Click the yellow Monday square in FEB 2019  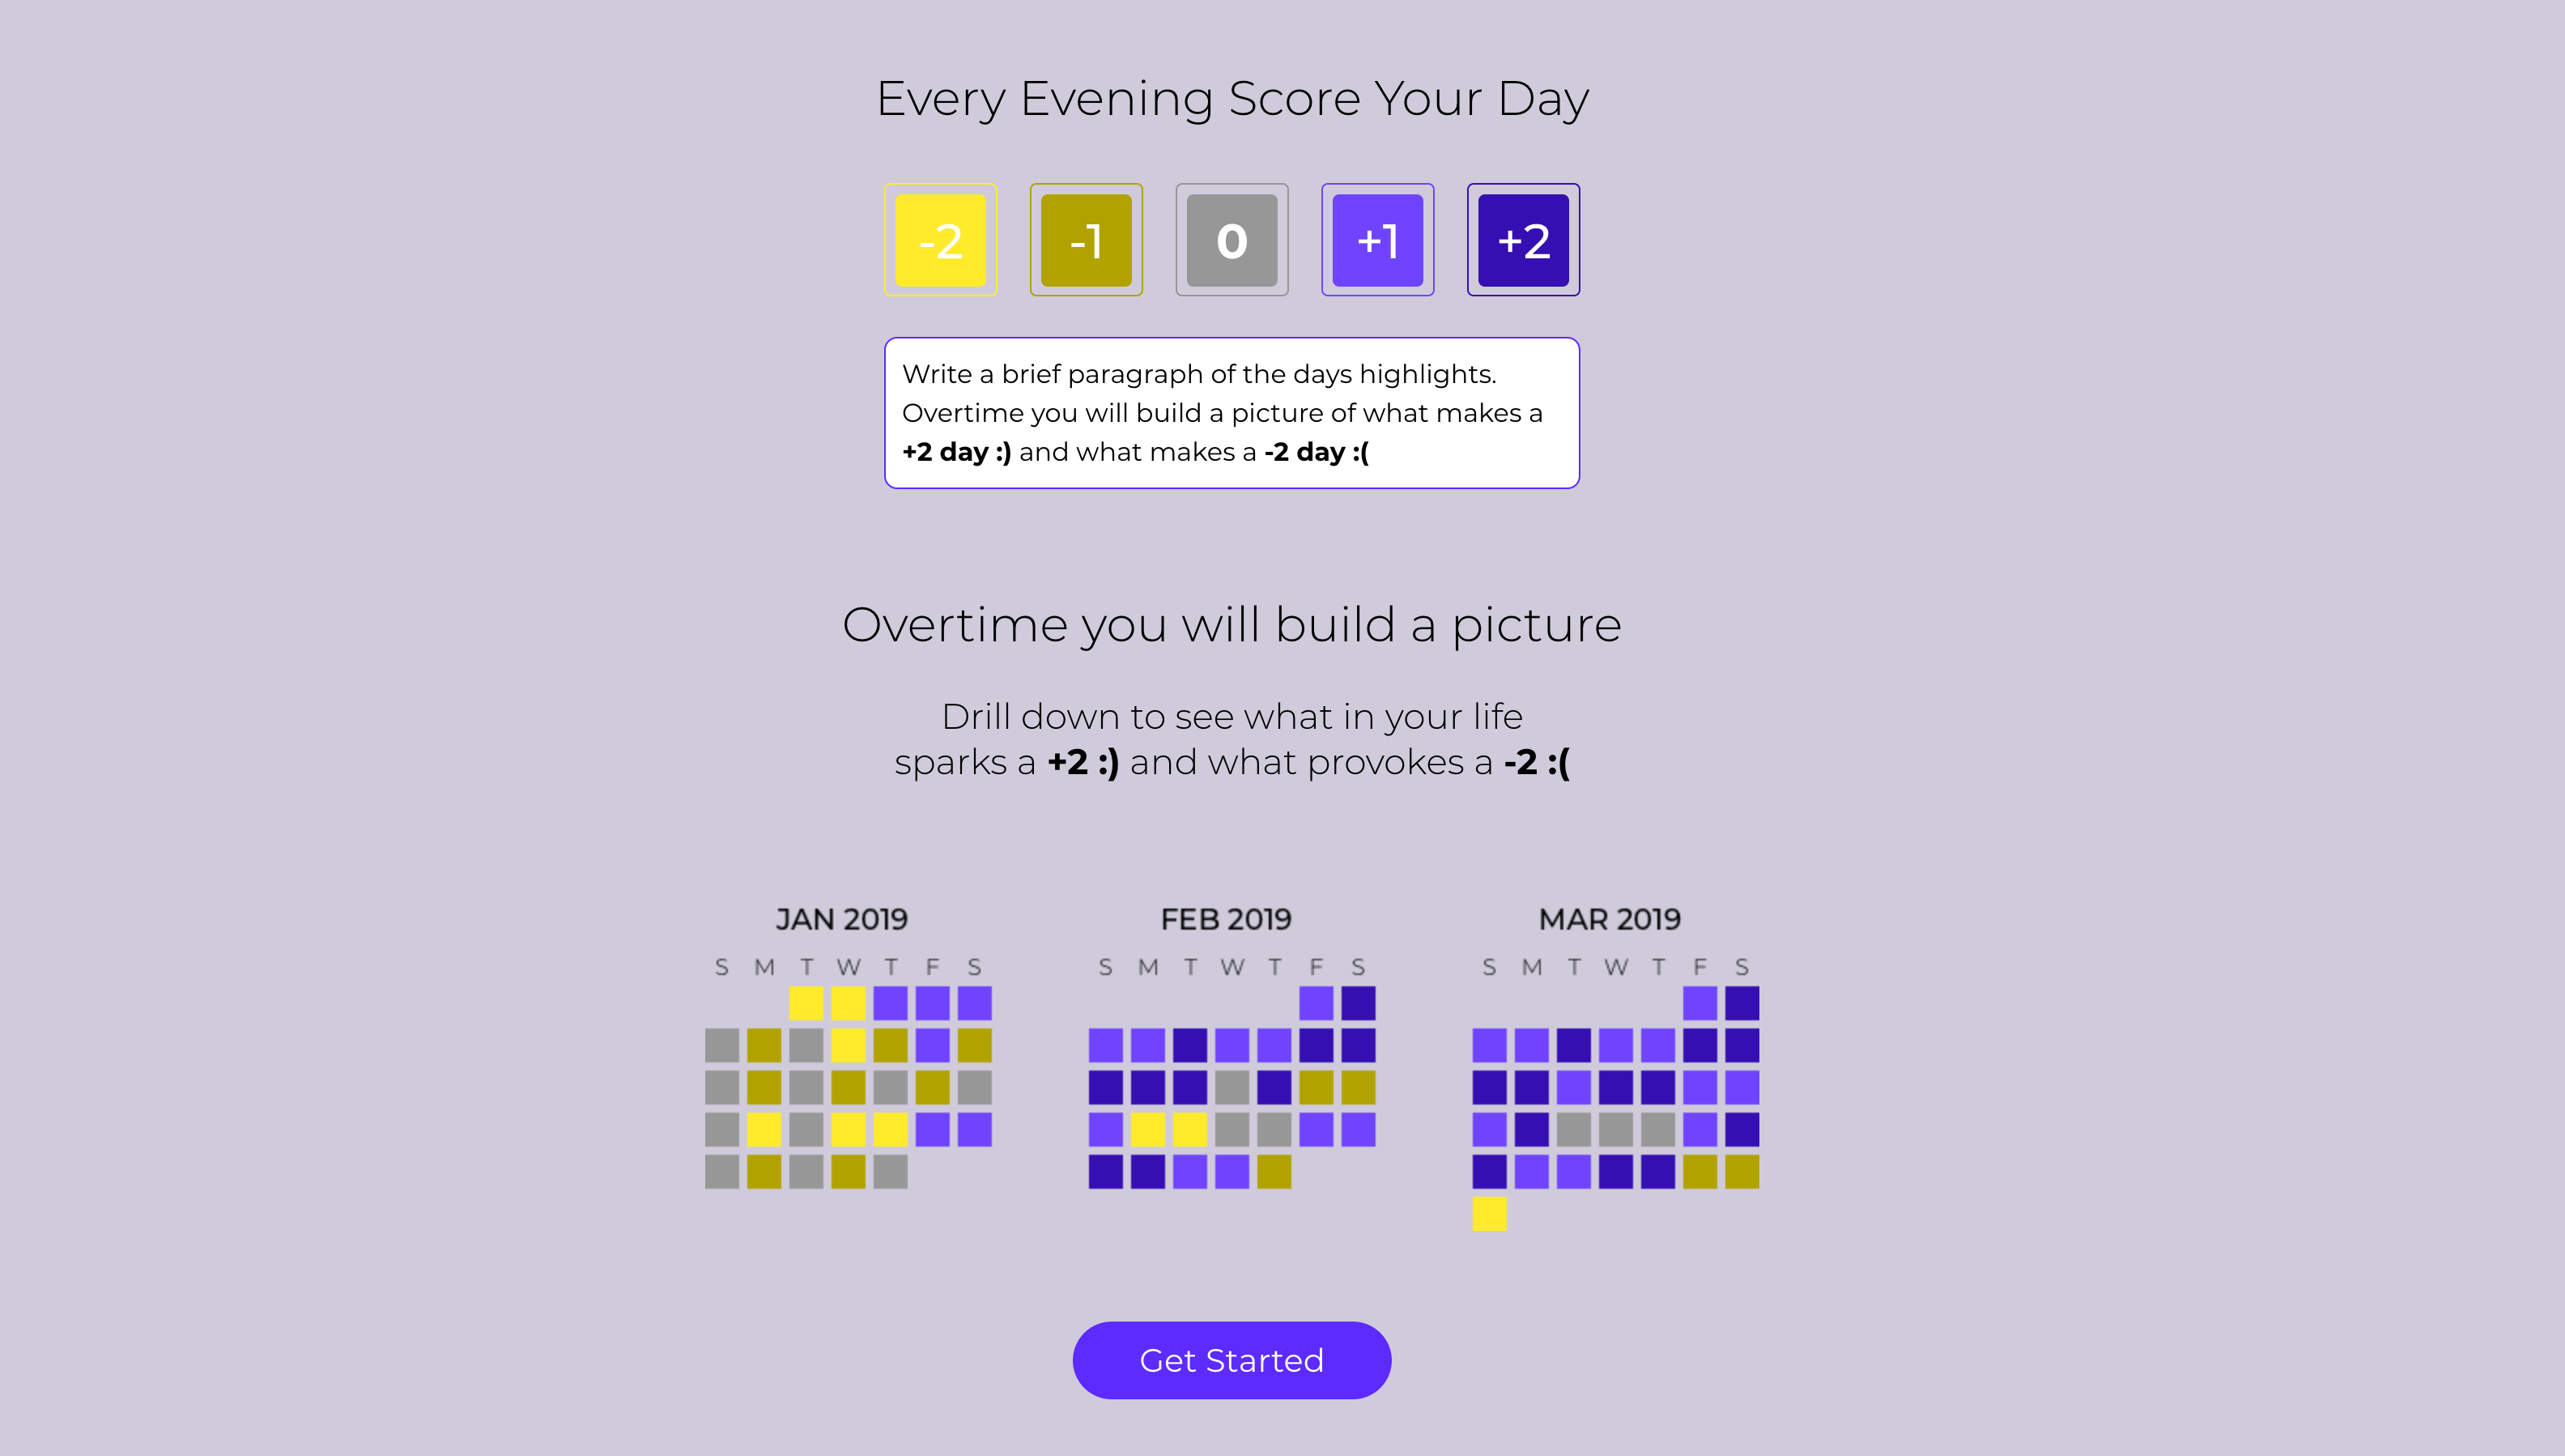coord(1147,1129)
